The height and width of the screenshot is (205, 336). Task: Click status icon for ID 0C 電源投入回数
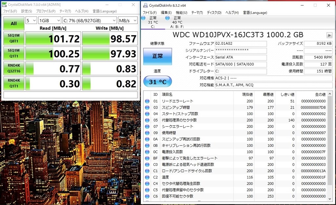[x=147, y=152]
